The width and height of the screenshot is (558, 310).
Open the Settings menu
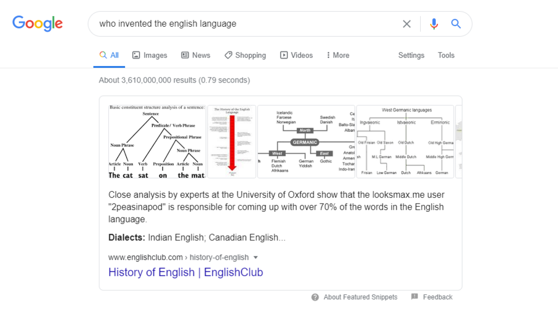point(411,55)
